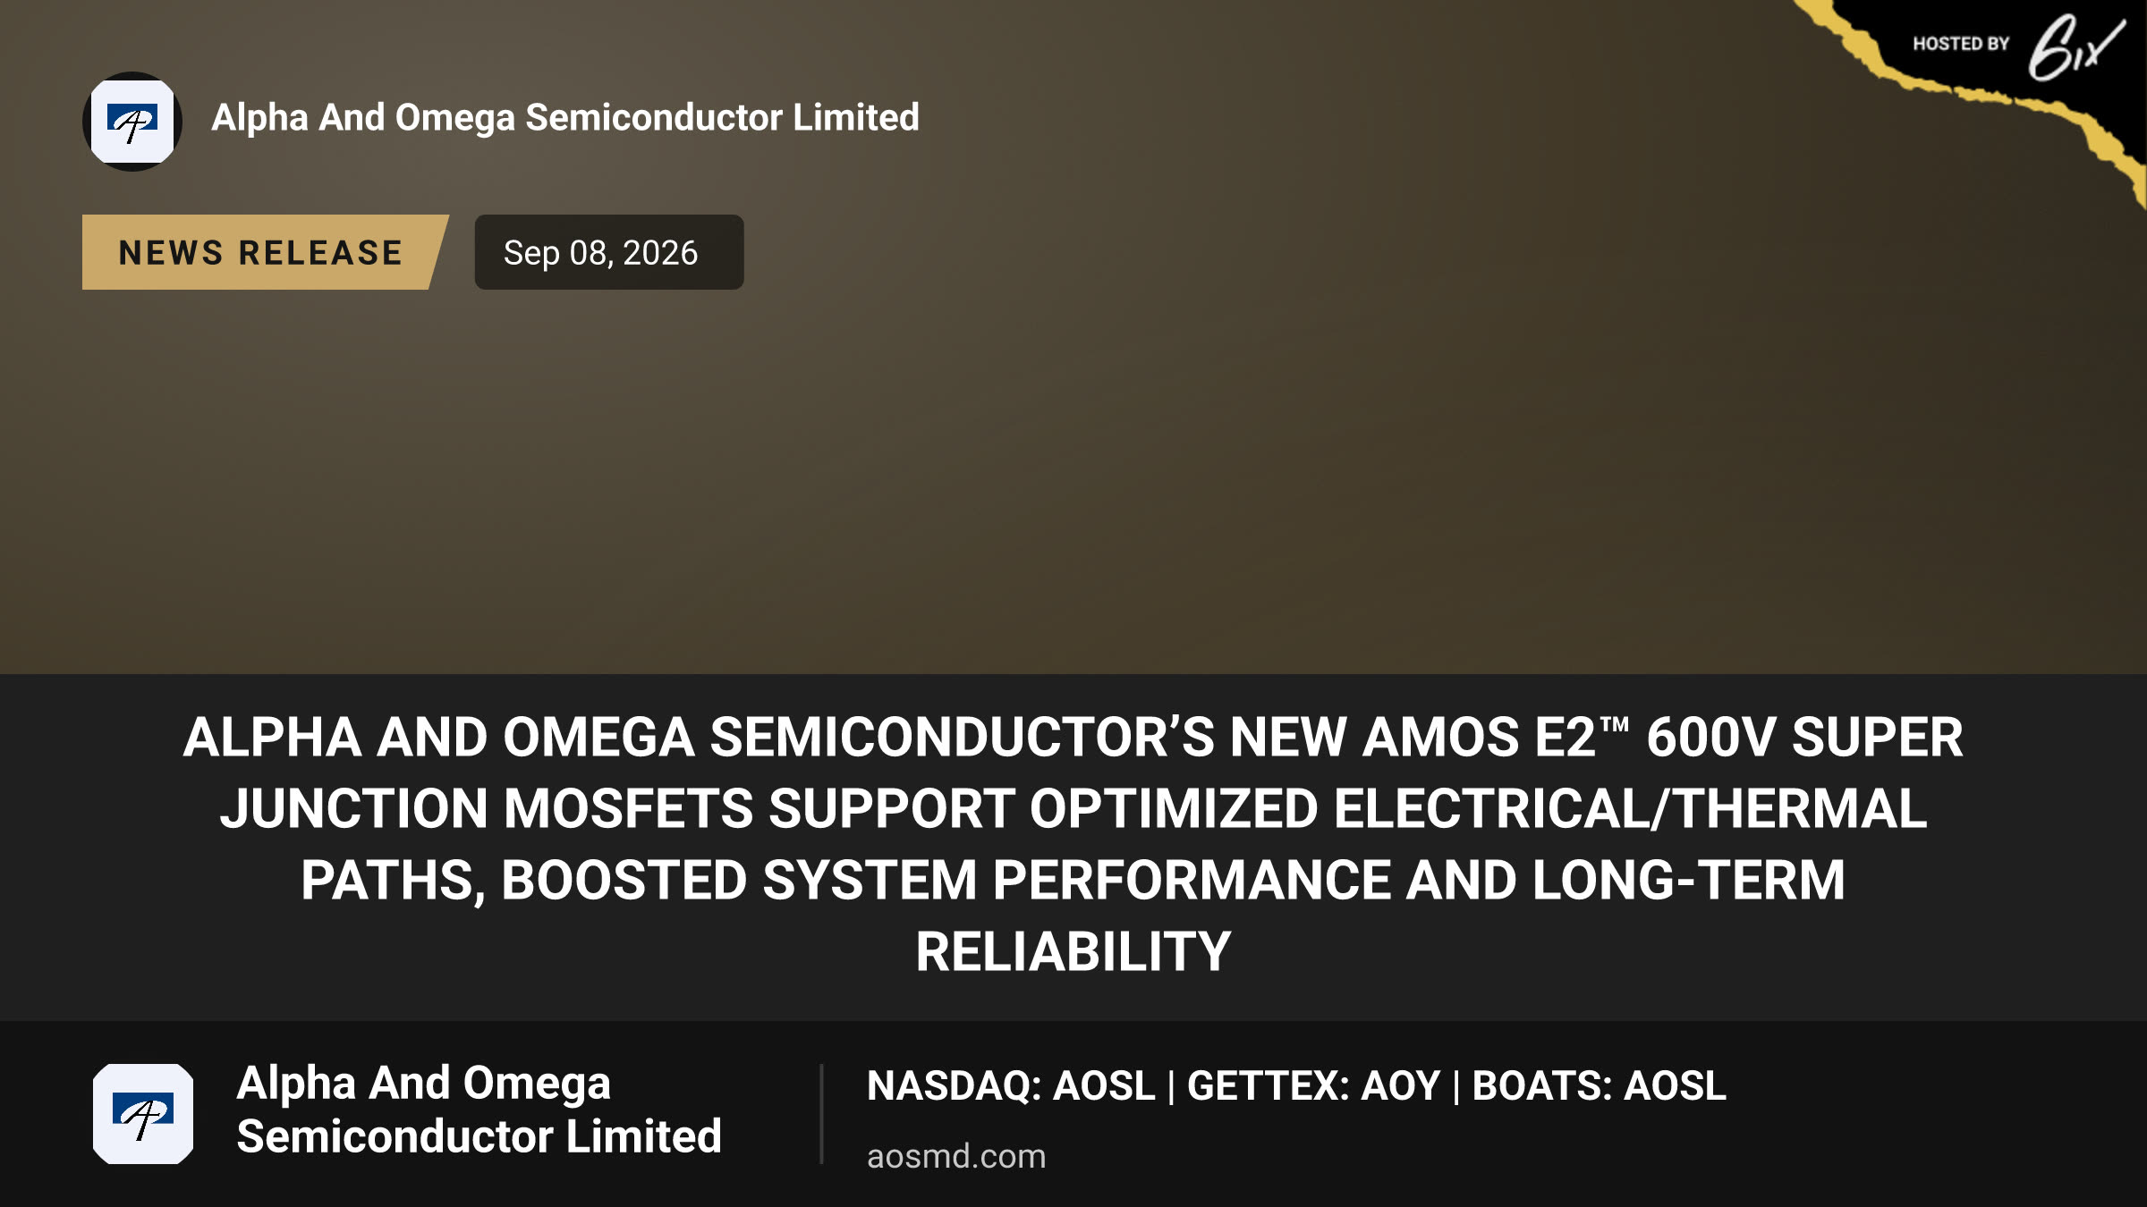2147x1207 pixels.
Task: Select the BOATS: AOSL ticker
Action: [1600, 1085]
